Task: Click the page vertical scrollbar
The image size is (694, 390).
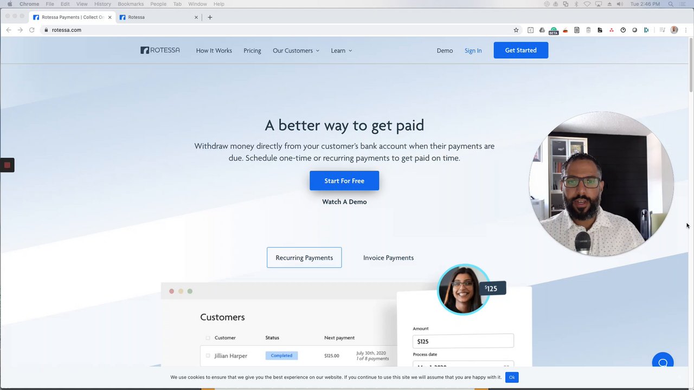Action: click(x=691, y=65)
